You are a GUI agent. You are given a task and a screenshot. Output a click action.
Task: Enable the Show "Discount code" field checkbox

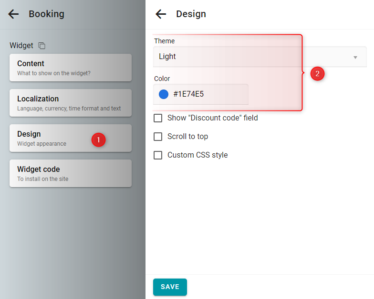point(158,118)
